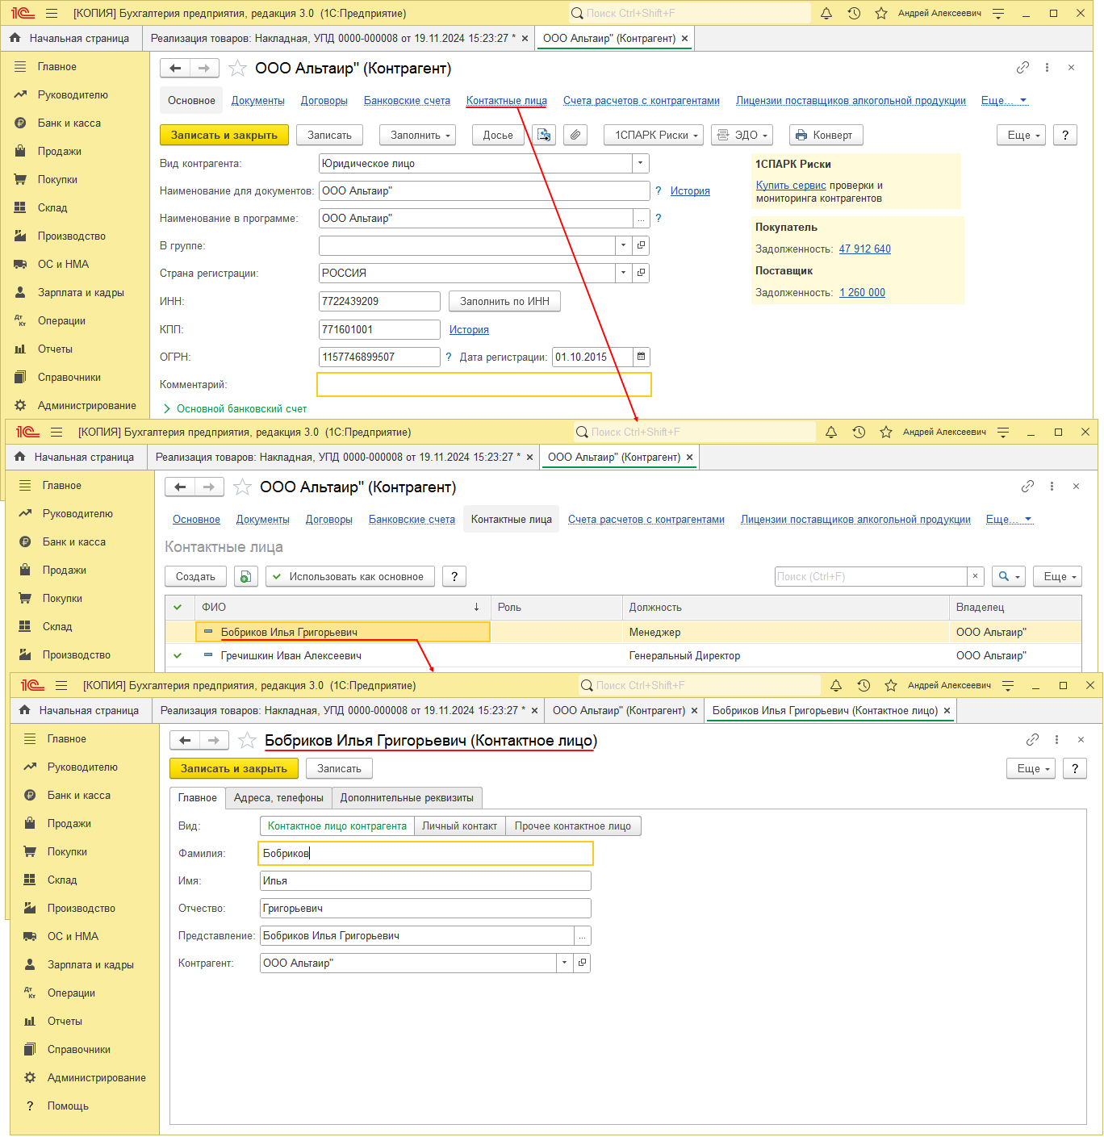Screen dimensions: 1104x1137
Task: Expand Основной банковский счет section
Action: (x=235, y=409)
